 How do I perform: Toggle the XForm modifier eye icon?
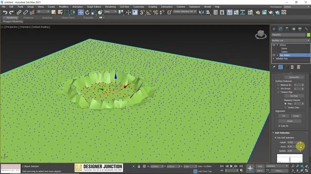click(x=274, y=45)
